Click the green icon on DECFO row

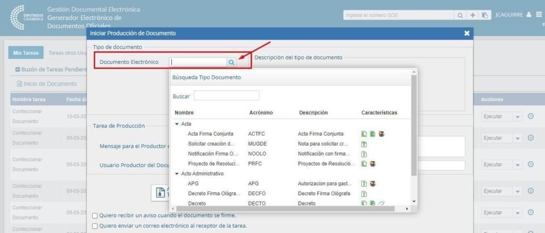[x=364, y=194]
